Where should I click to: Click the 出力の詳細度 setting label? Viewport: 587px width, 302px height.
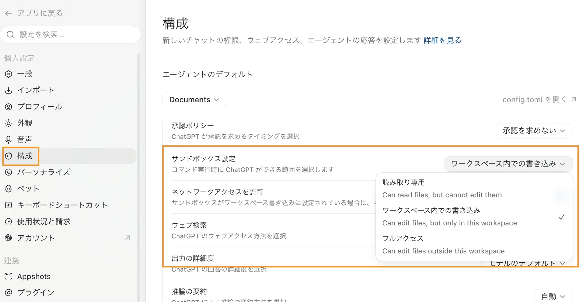pos(193,258)
